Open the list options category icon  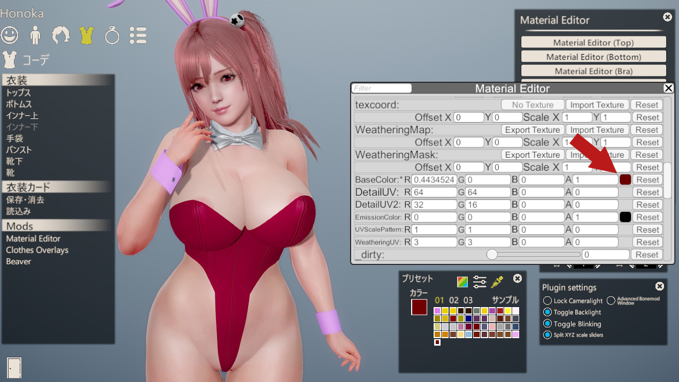(138, 35)
